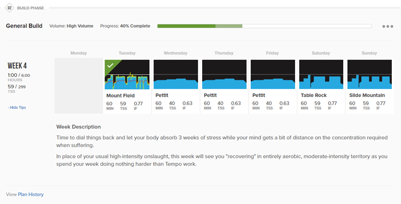Image resolution: width=401 pixels, height=204 pixels.
Task: Click the 02 Build Phase diamond badge
Action: (9, 8)
